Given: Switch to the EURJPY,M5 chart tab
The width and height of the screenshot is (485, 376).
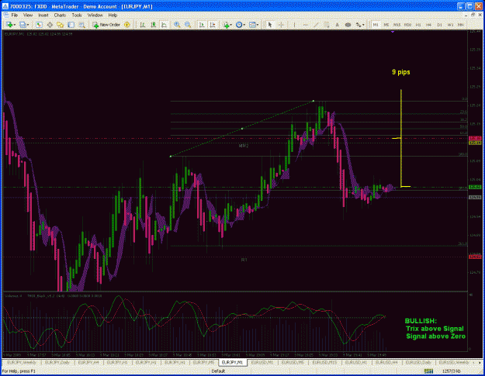Looking at the screenshot, I should [x=204, y=362].
